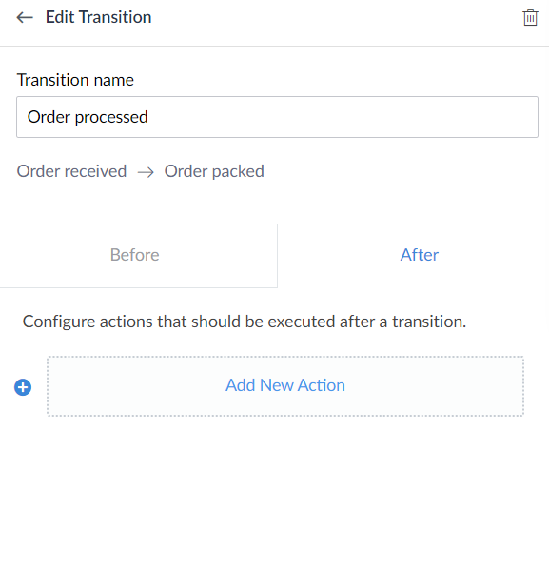Go back using the left arrow icon
This screenshot has width=549, height=566.
[x=25, y=17]
